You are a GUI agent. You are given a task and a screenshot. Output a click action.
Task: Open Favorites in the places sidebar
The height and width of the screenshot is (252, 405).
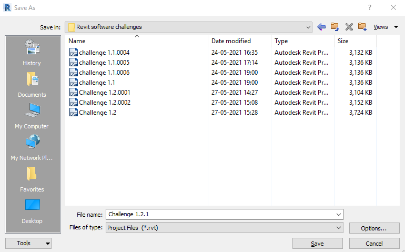click(x=32, y=179)
